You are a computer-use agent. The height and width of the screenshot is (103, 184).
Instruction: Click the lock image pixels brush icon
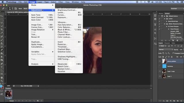[166, 57]
